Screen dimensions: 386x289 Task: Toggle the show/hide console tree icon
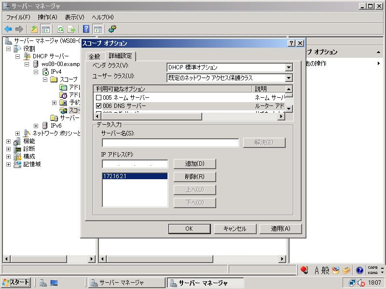pos(46,29)
